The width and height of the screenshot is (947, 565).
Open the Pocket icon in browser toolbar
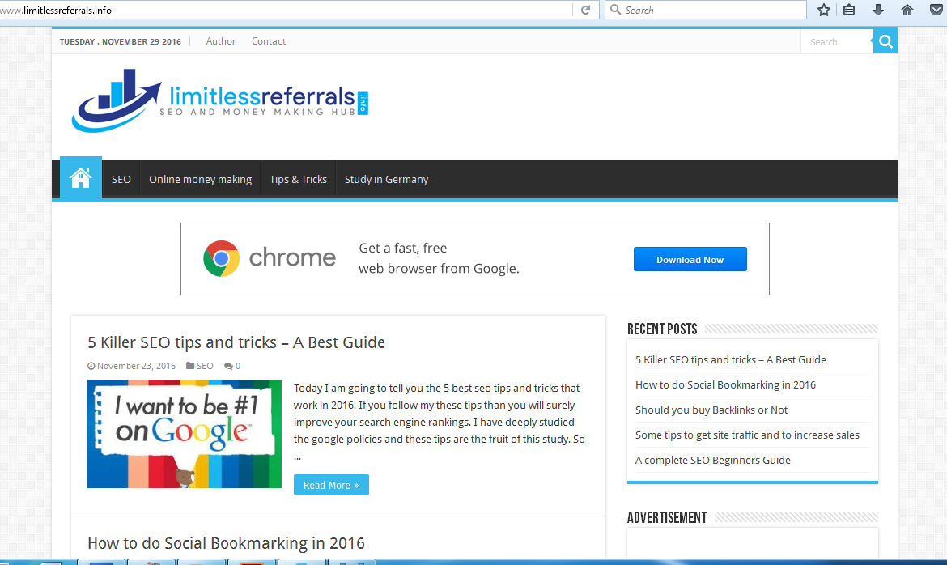click(x=936, y=10)
